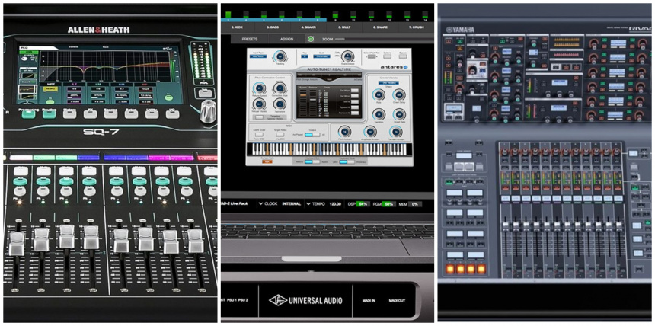This screenshot has height=326, width=655.
Task: Toggle Learn Scale From MIDI
Action: tap(260, 135)
